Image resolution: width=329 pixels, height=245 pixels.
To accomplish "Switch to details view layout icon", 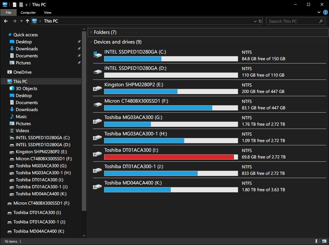I will click(318, 241).
